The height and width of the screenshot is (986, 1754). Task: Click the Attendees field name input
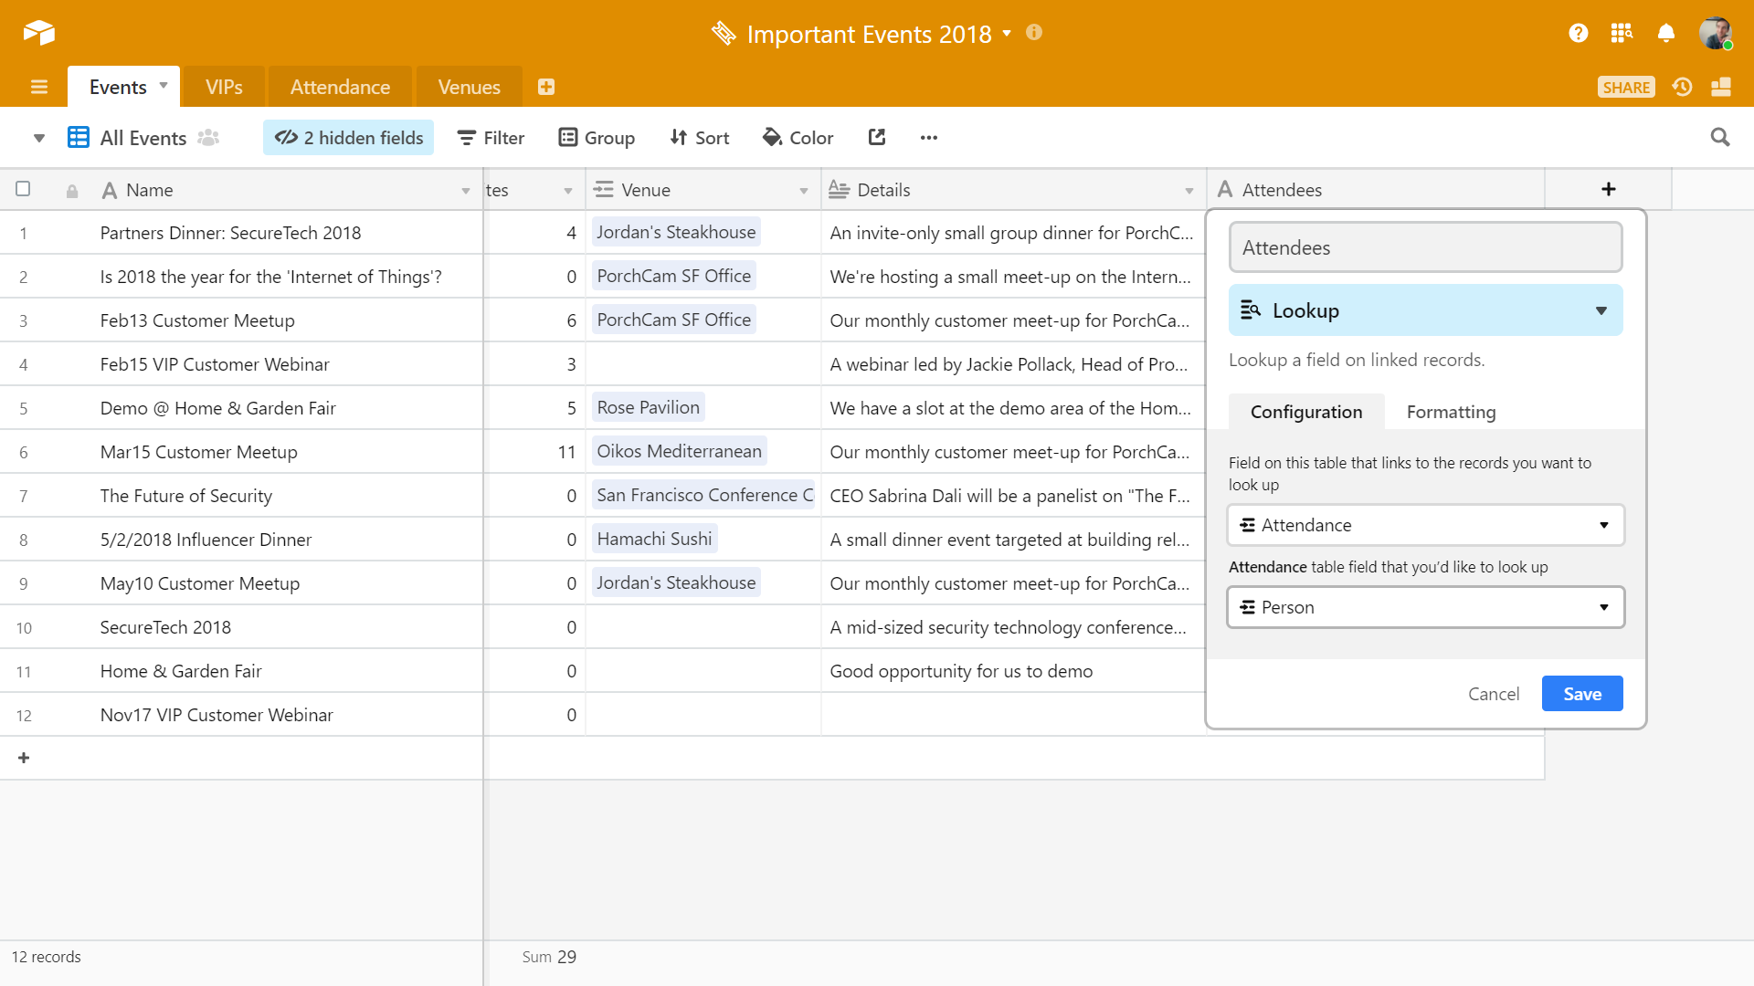[1424, 247]
